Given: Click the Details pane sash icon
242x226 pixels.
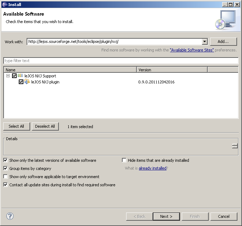Looking at the screenshot, I should click(x=235, y=146).
